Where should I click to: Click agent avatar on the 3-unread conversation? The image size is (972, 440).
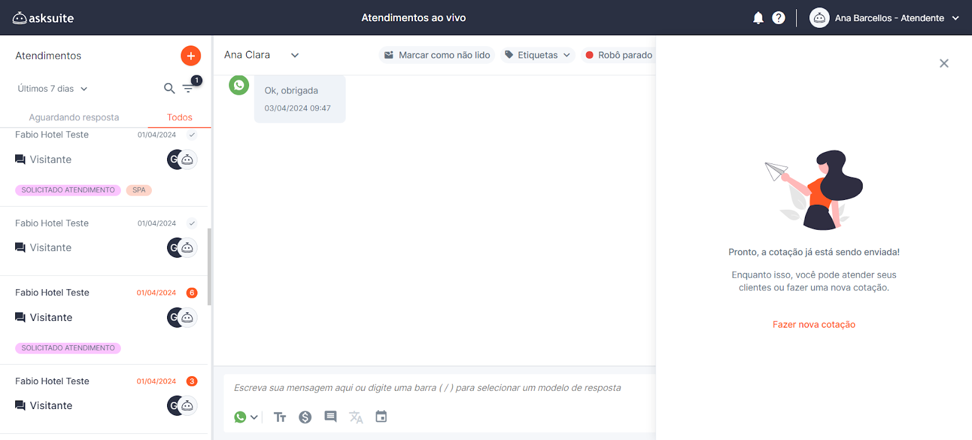(182, 405)
